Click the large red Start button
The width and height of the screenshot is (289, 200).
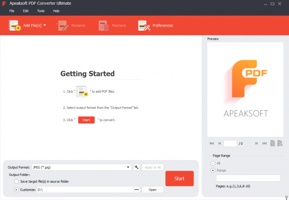click(x=179, y=178)
